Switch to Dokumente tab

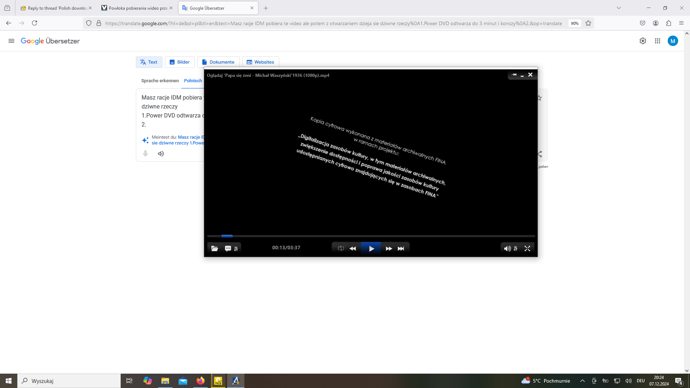[218, 62]
